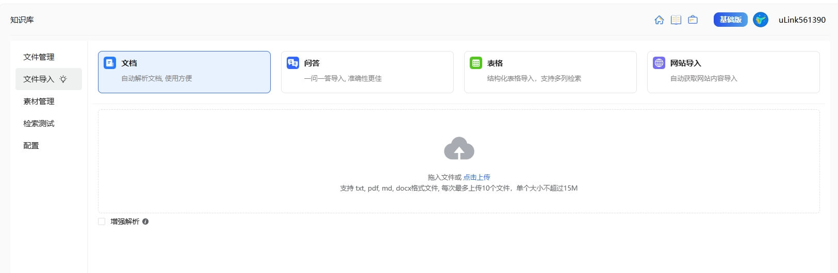
Task: Click the supported formats hint text
Action: (459, 188)
